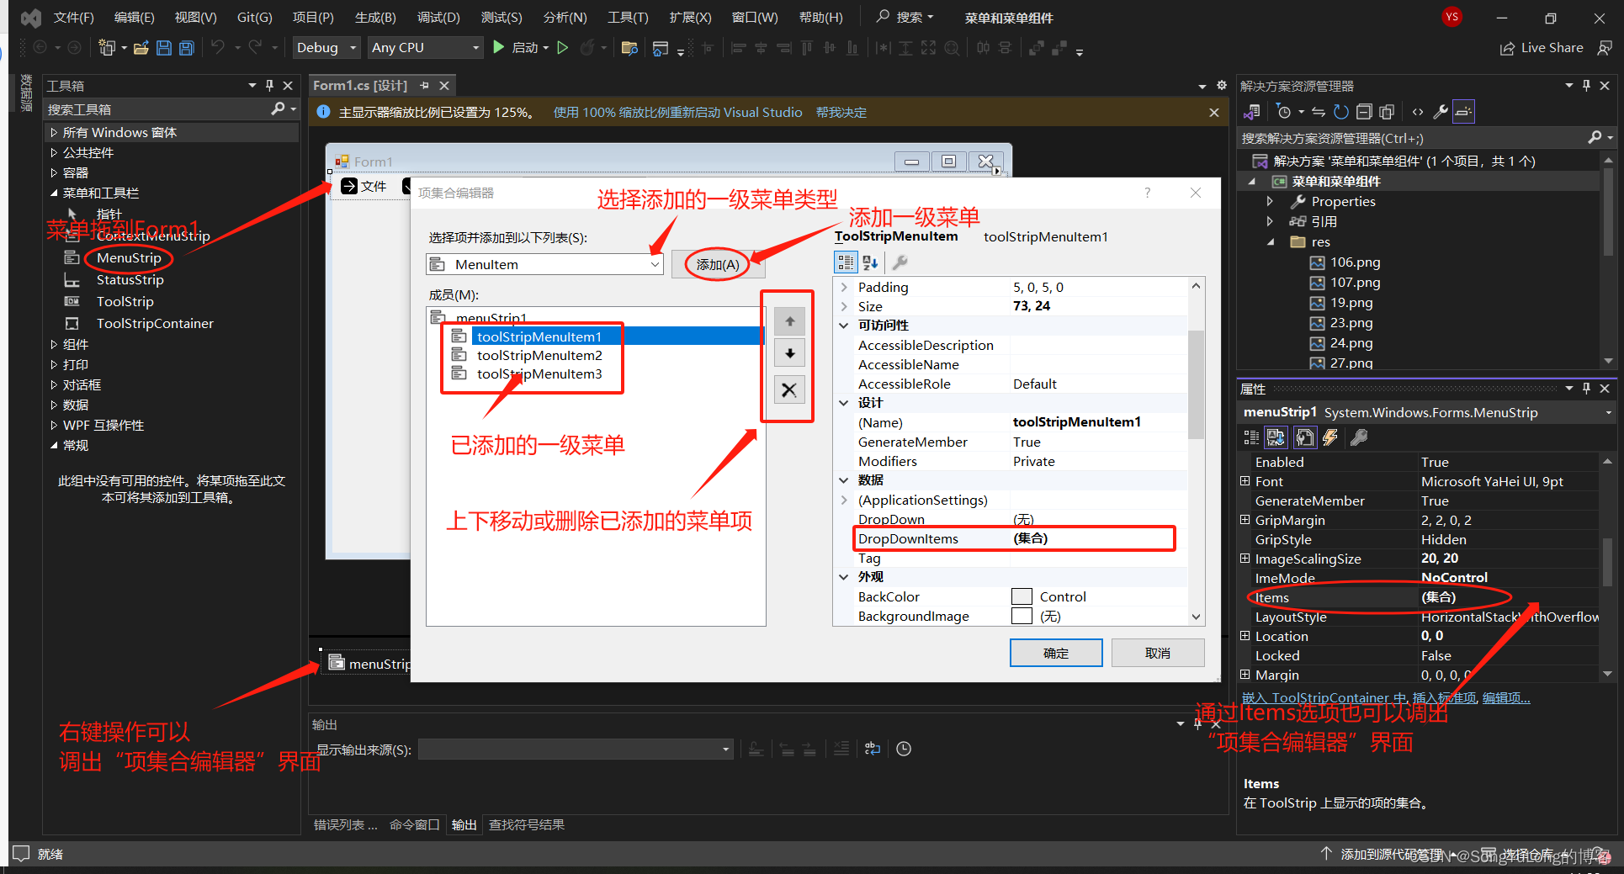The image size is (1624, 874).
Task: Click the Solution Explorer search field
Action: [1409, 138]
